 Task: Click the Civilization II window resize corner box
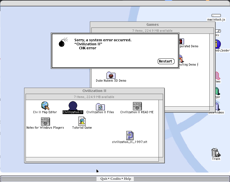pyautogui.click(x=161, y=159)
